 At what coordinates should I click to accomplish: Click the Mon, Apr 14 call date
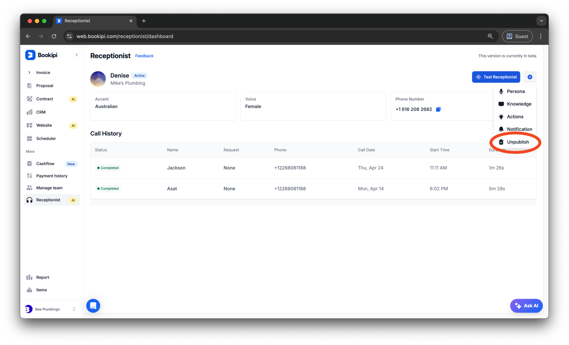click(x=371, y=189)
